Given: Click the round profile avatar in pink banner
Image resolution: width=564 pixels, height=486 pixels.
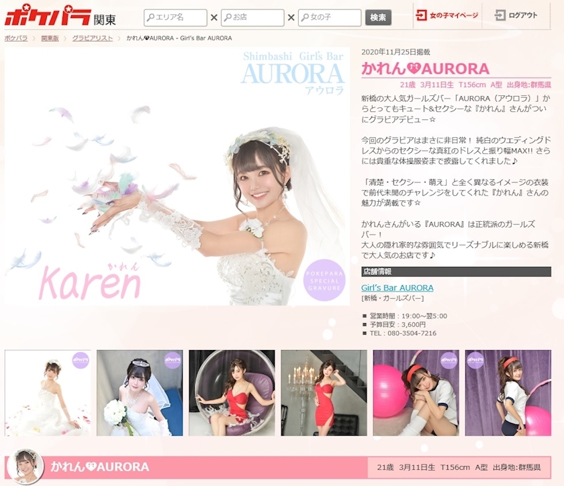Looking at the screenshot, I should click(x=26, y=467).
